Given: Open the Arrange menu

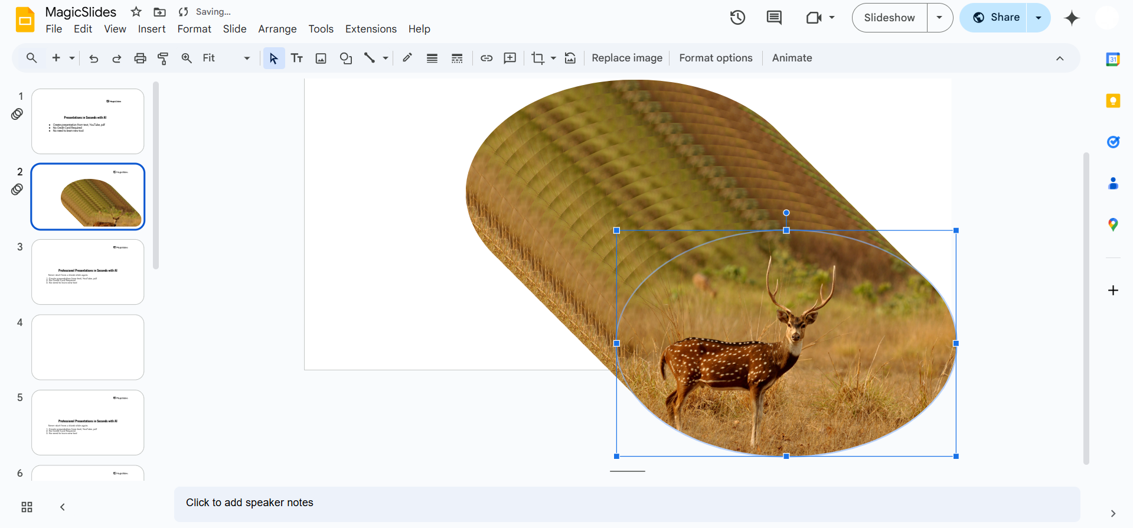Looking at the screenshot, I should [277, 29].
